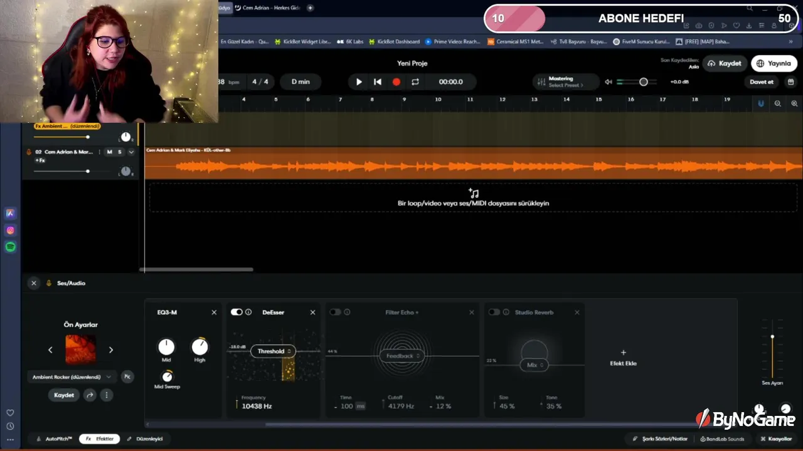Click the Mid Sweep knob
The width and height of the screenshot is (803, 451).
point(167,376)
